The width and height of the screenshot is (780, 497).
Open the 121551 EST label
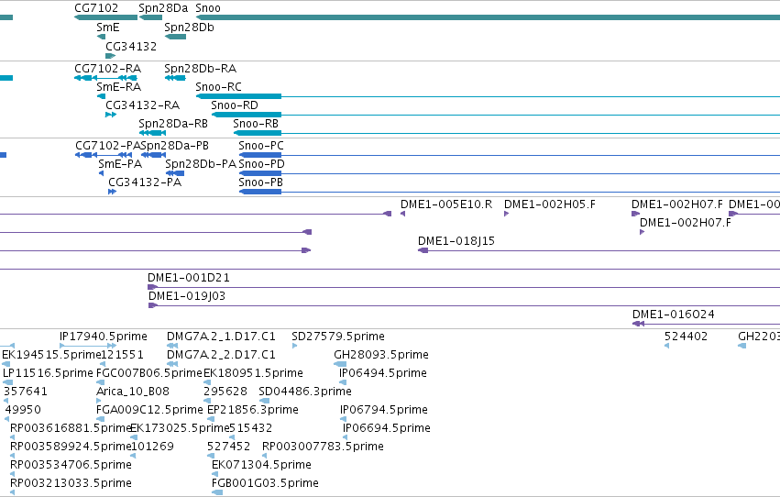click(123, 355)
